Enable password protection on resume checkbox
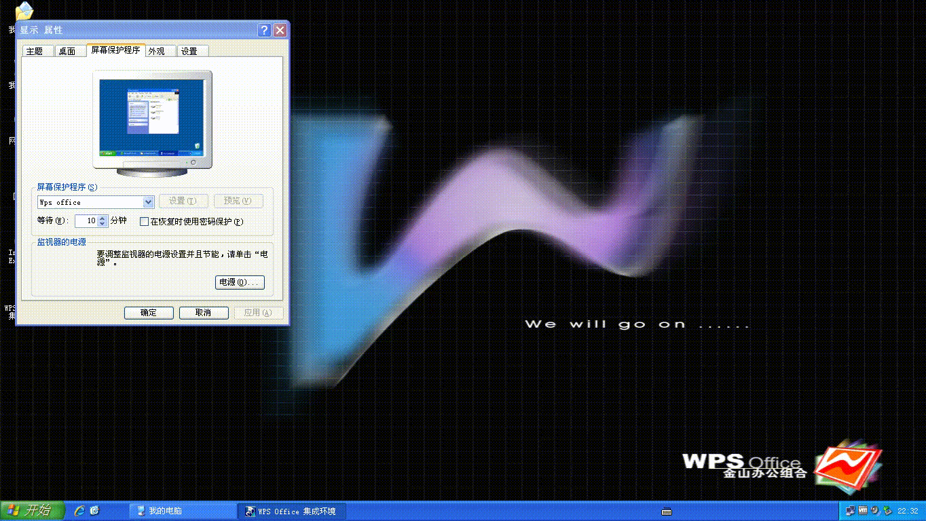Image resolution: width=926 pixels, height=521 pixels. (x=144, y=221)
